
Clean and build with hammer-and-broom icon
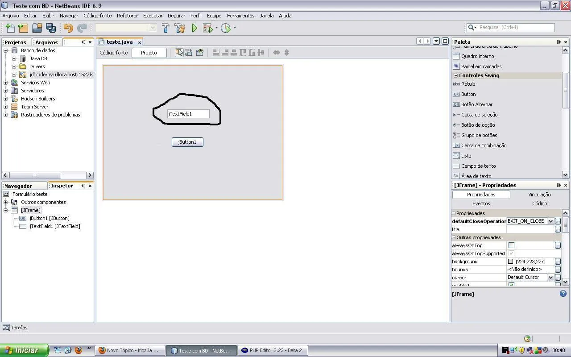[180, 28]
